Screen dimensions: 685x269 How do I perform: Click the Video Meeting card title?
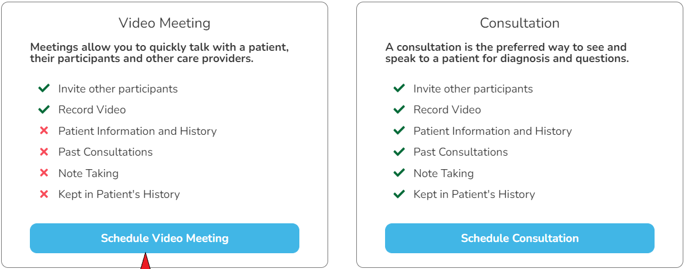click(x=164, y=23)
